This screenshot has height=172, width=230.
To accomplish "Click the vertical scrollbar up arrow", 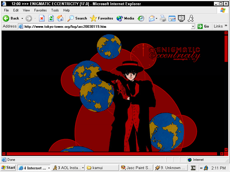I will (226, 33).
